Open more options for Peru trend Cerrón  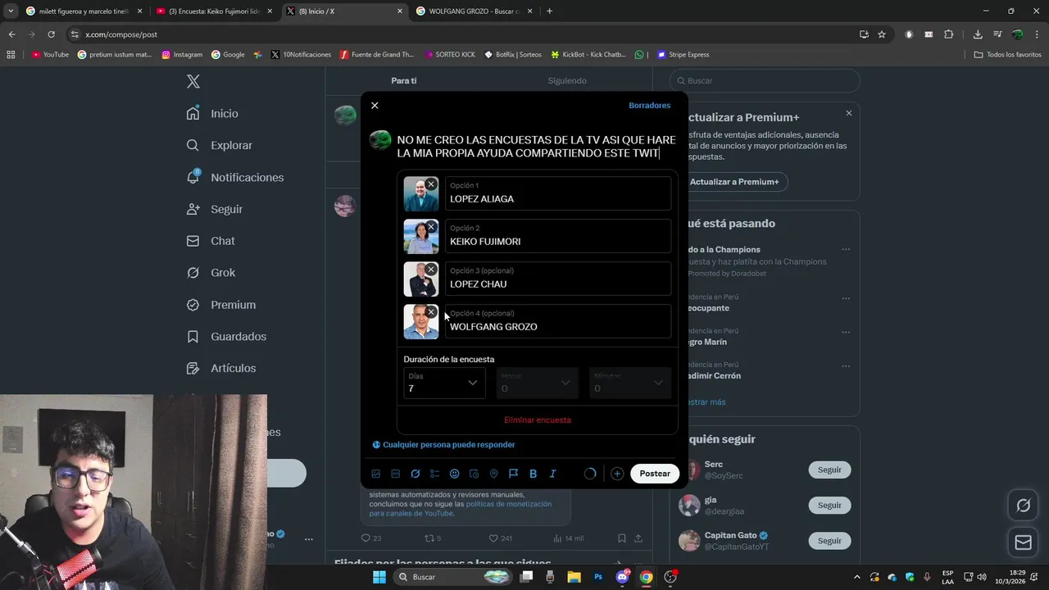click(x=846, y=365)
